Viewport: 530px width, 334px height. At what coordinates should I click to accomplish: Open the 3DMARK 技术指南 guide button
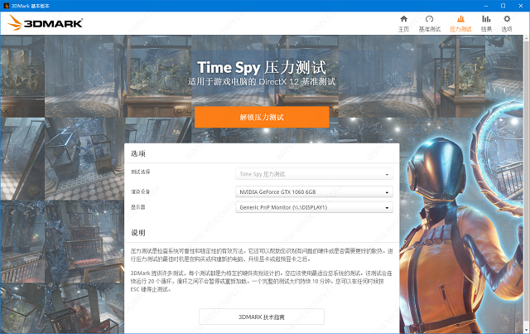pyautogui.click(x=262, y=317)
